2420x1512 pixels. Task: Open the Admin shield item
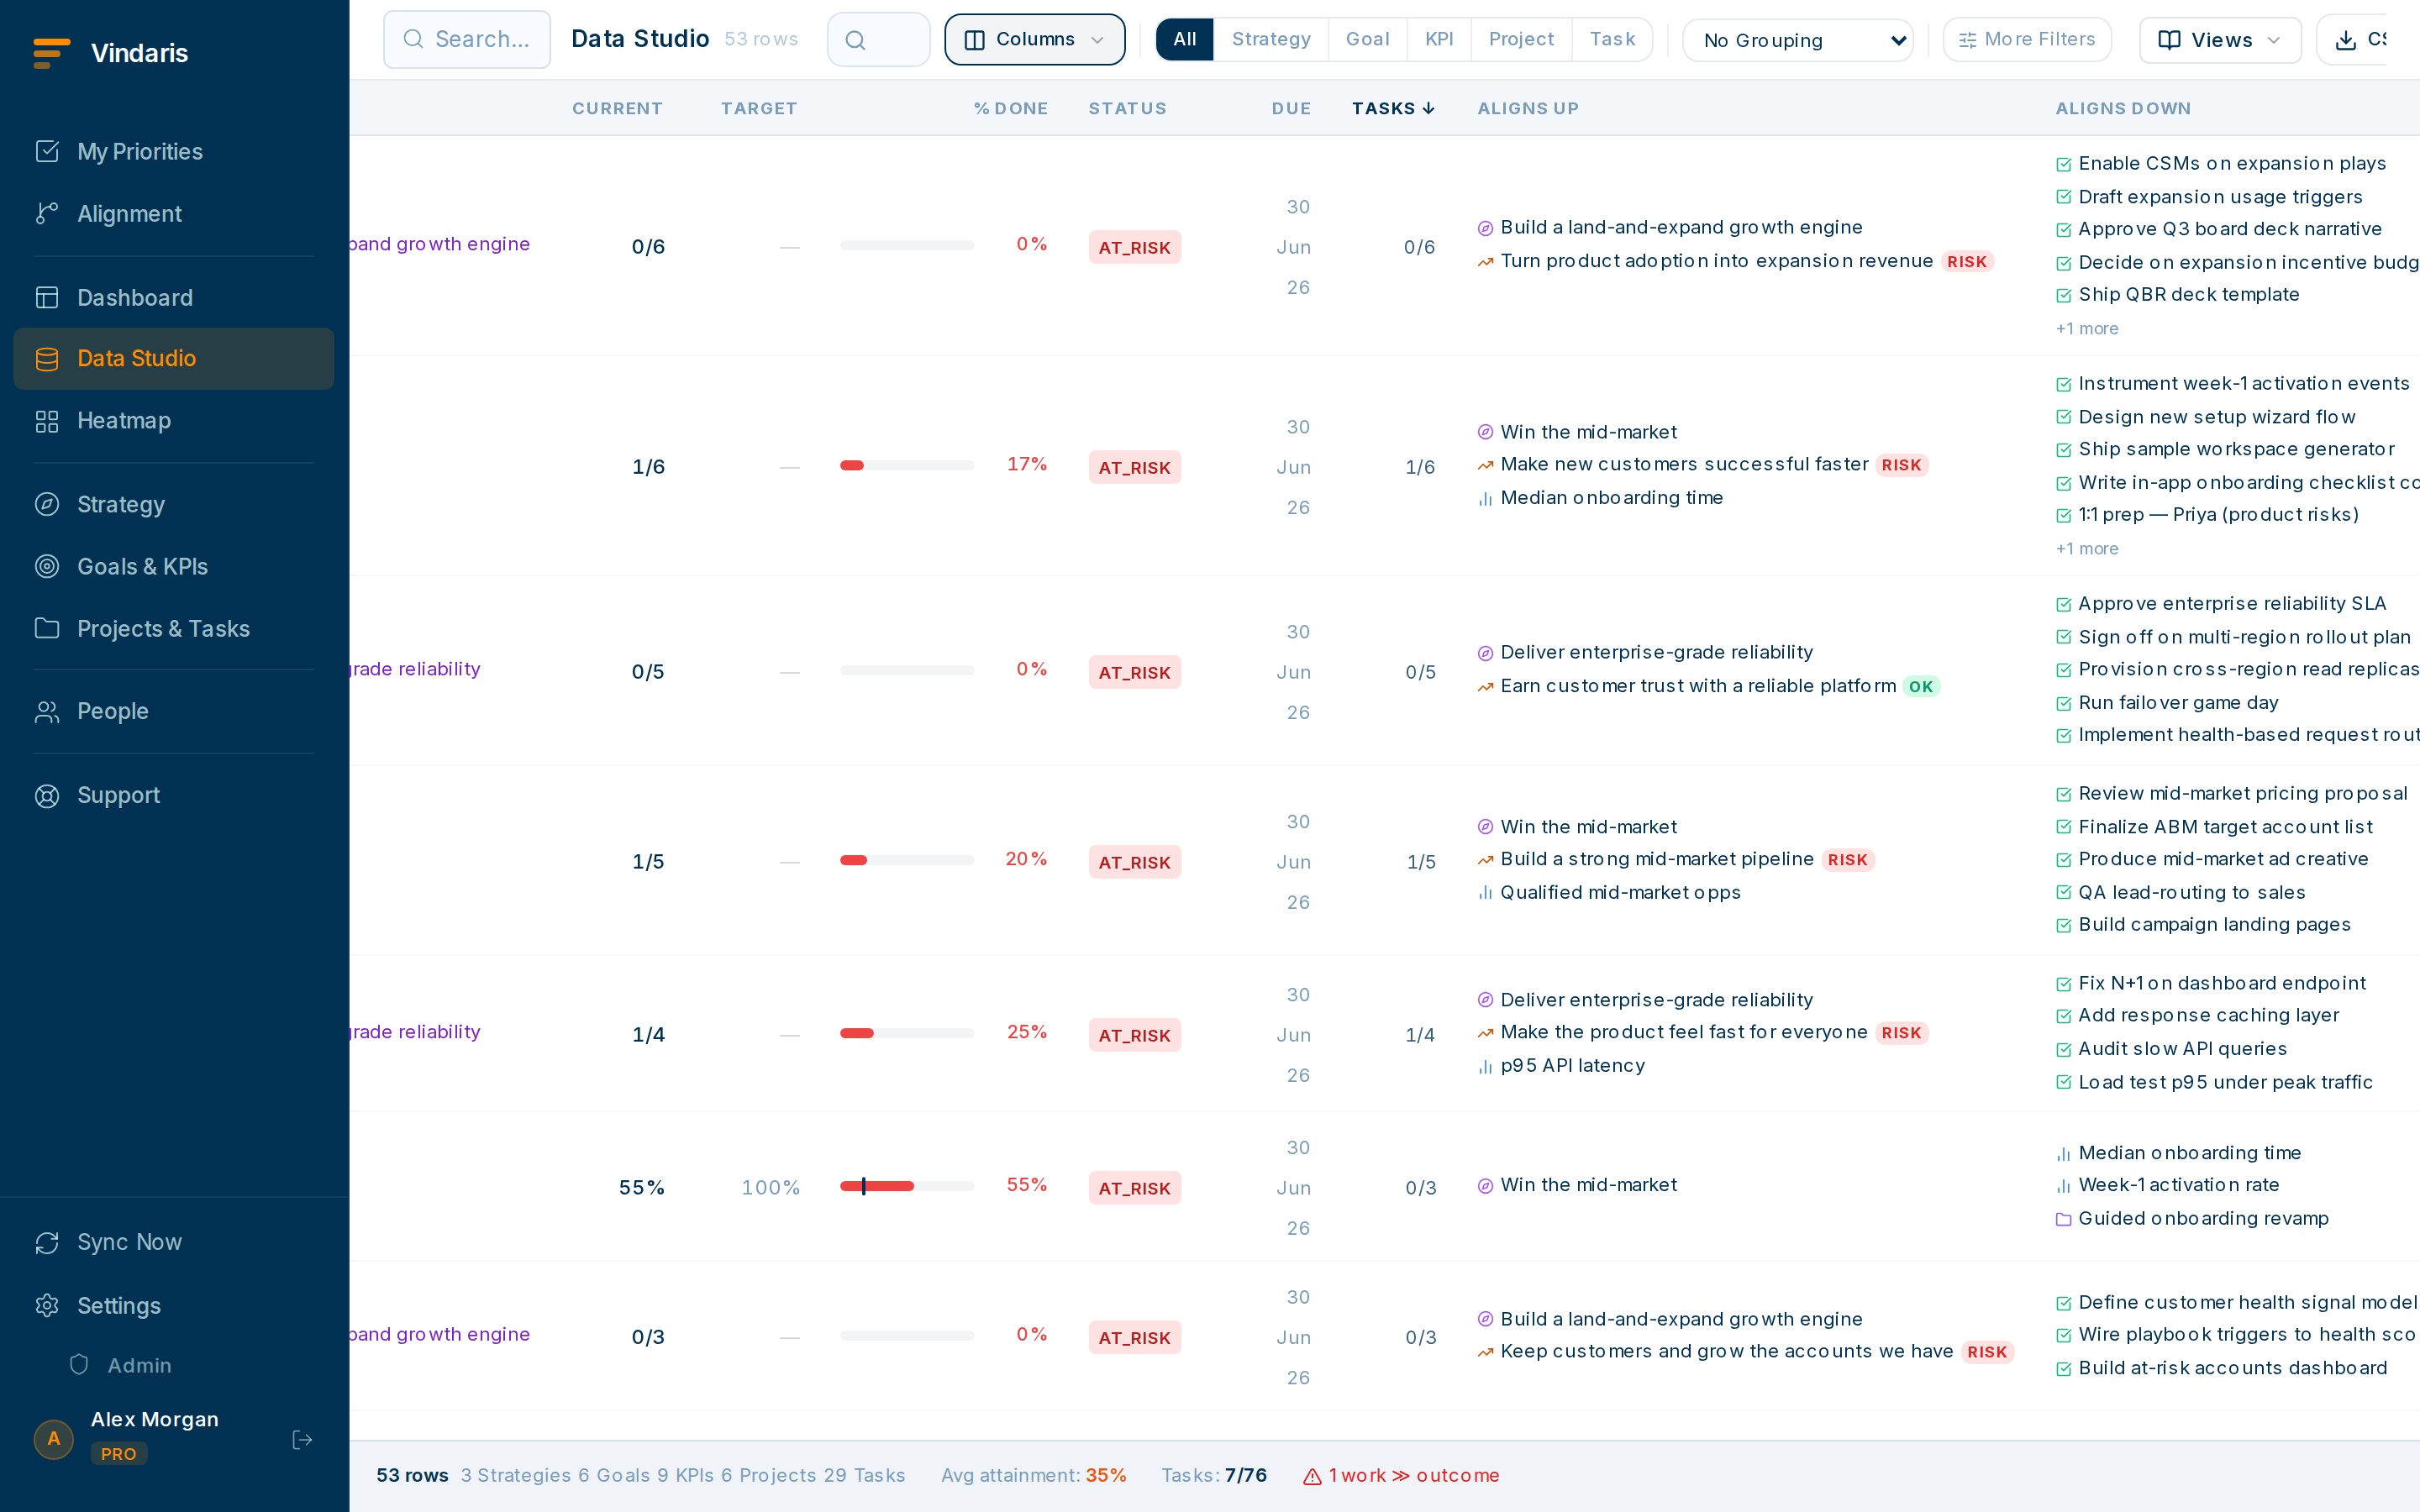point(120,1366)
